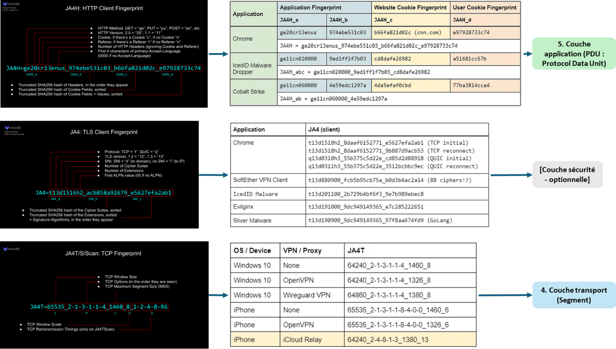616x349 pixels.
Task: Select the 'JA4H_b' sub-header cell
Action: 349,19
